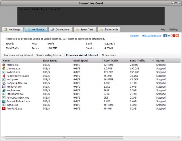Click the horizontal scrollbar at the bottom
The image size is (182, 141).
point(64,138)
